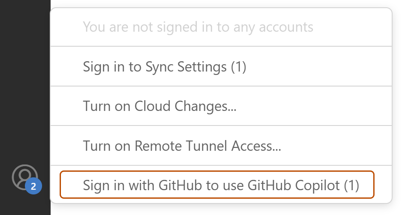Image resolution: width=402 pixels, height=215 pixels.
Task: Click the Remote Tunnel Access... item
Action: point(182,146)
